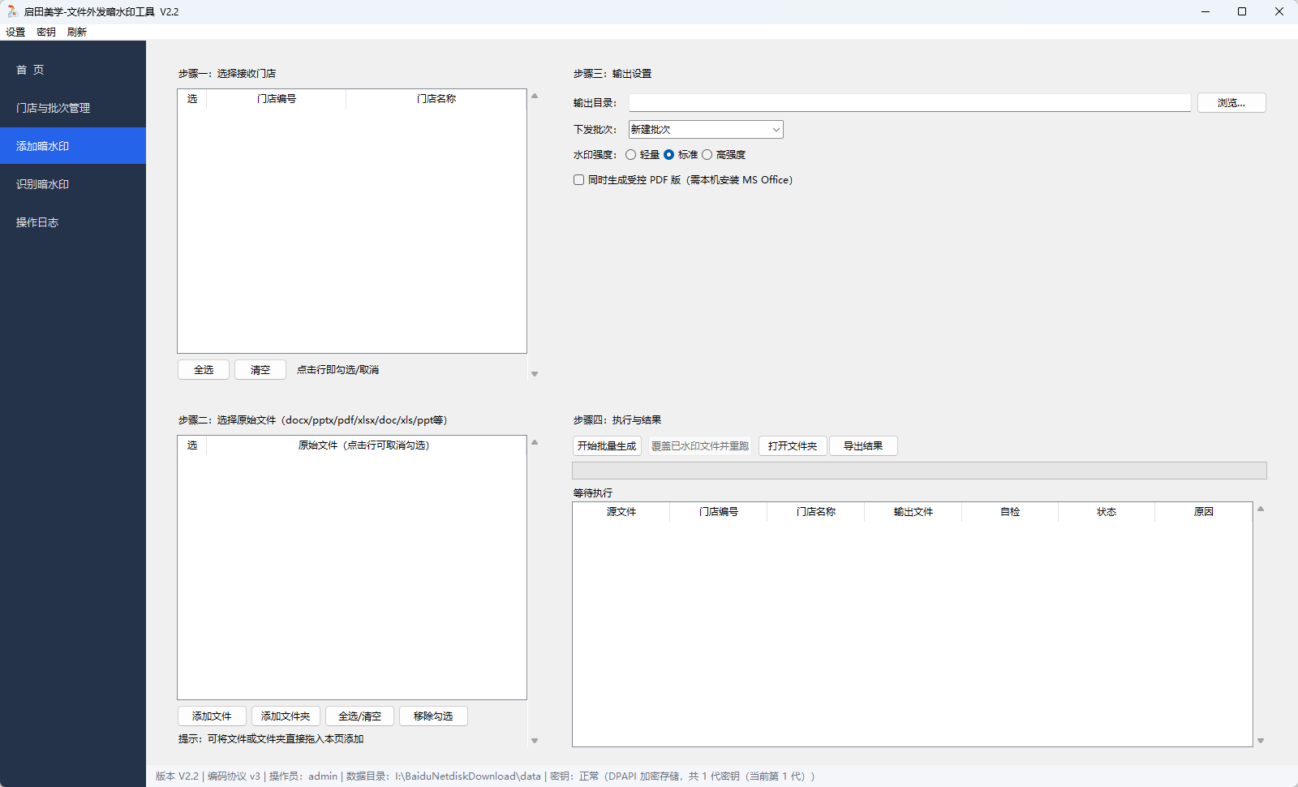
Task: Click the results table scroll-down arrow
Action: (x=1261, y=740)
